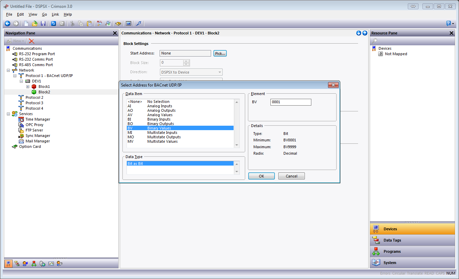Open the Go menu
The height and width of the screenshot is (279, 459).
45,14
